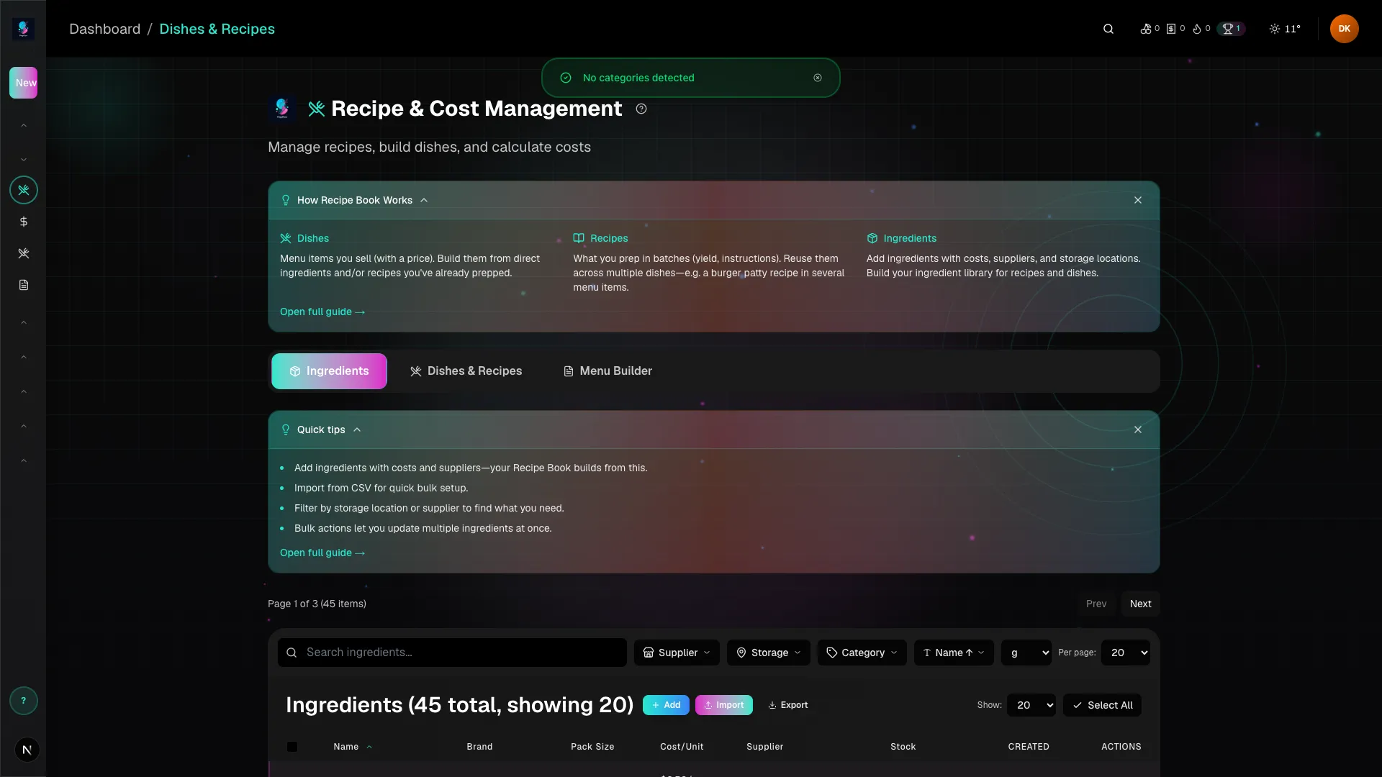Image resolution: width=1382 pixels, height=777 pixels.
Task: Open full guide link in Quick tips
Action: coord(322,553)
